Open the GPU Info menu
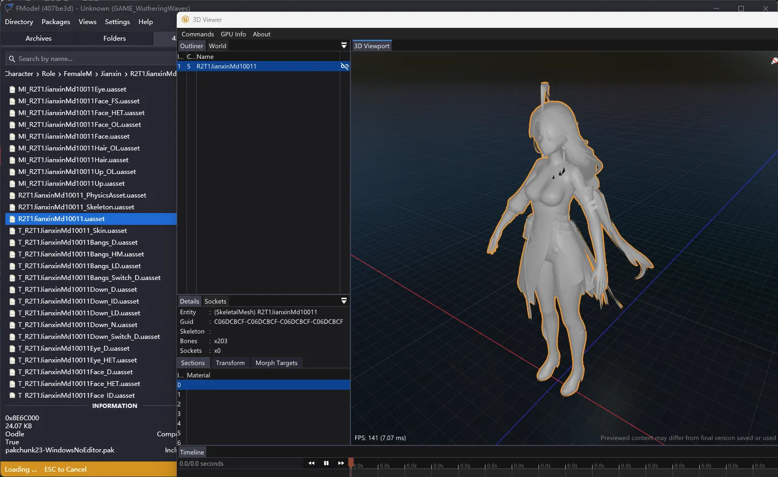The image size is (778, 477). coord(233,34)
